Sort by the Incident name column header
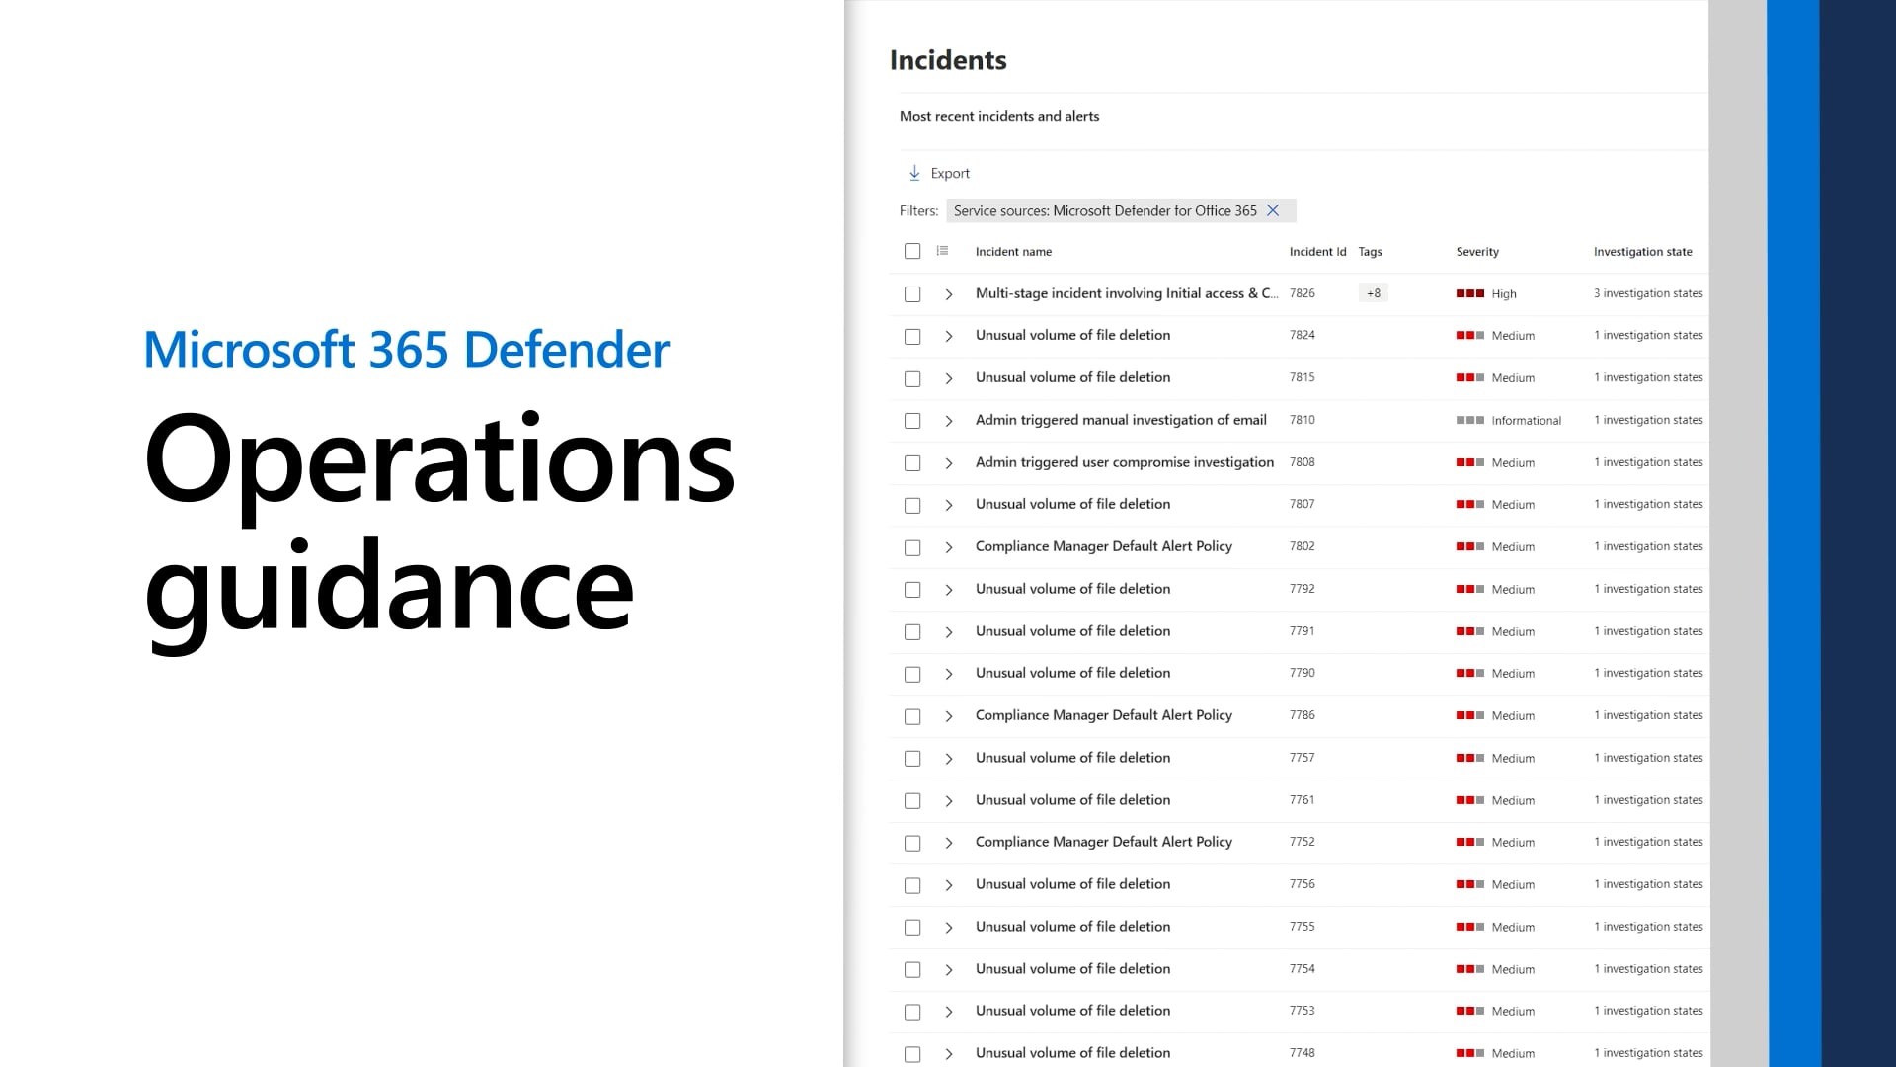Image resolution: width=1896 pixels, height=1067 pixels. 1012,252
